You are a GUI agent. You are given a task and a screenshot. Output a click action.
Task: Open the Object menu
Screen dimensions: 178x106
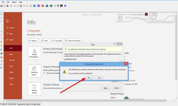[14, 2]
